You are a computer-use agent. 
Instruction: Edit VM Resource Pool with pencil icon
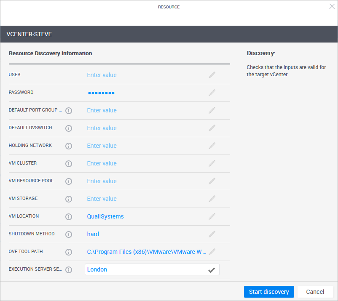tap(212, 181)
